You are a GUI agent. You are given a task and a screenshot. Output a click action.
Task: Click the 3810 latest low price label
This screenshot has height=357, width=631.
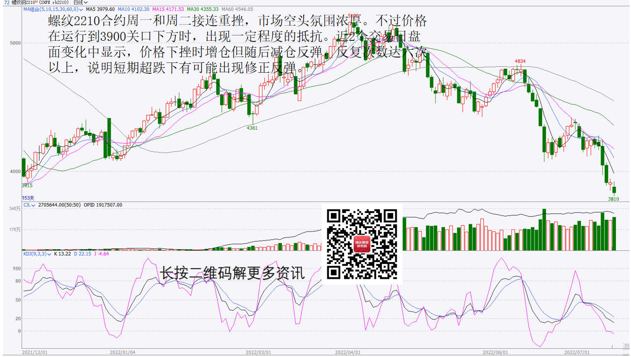(x=613, y=199)
